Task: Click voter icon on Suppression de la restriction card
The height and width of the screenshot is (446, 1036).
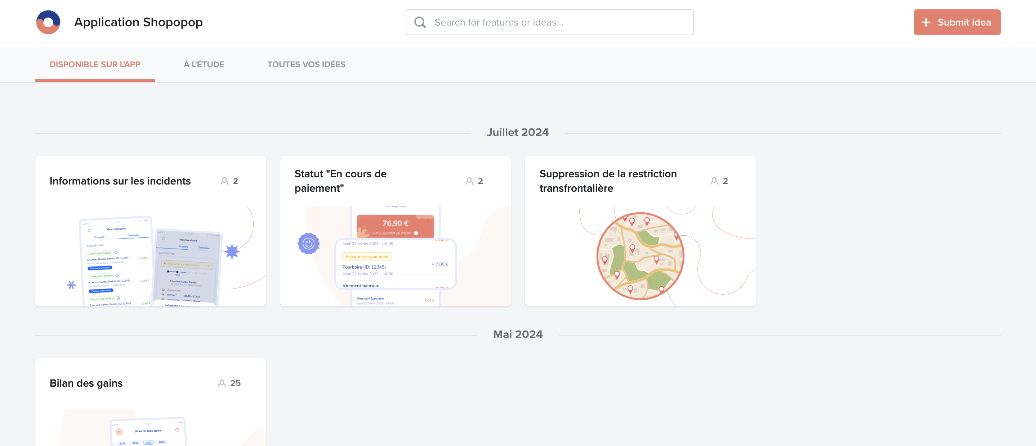Action: tap(714, 181)
